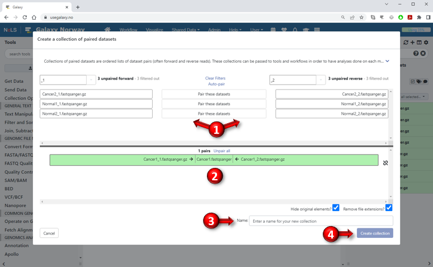Click the Auto-pair link
433x267 pixels.
tap(216, 83)
